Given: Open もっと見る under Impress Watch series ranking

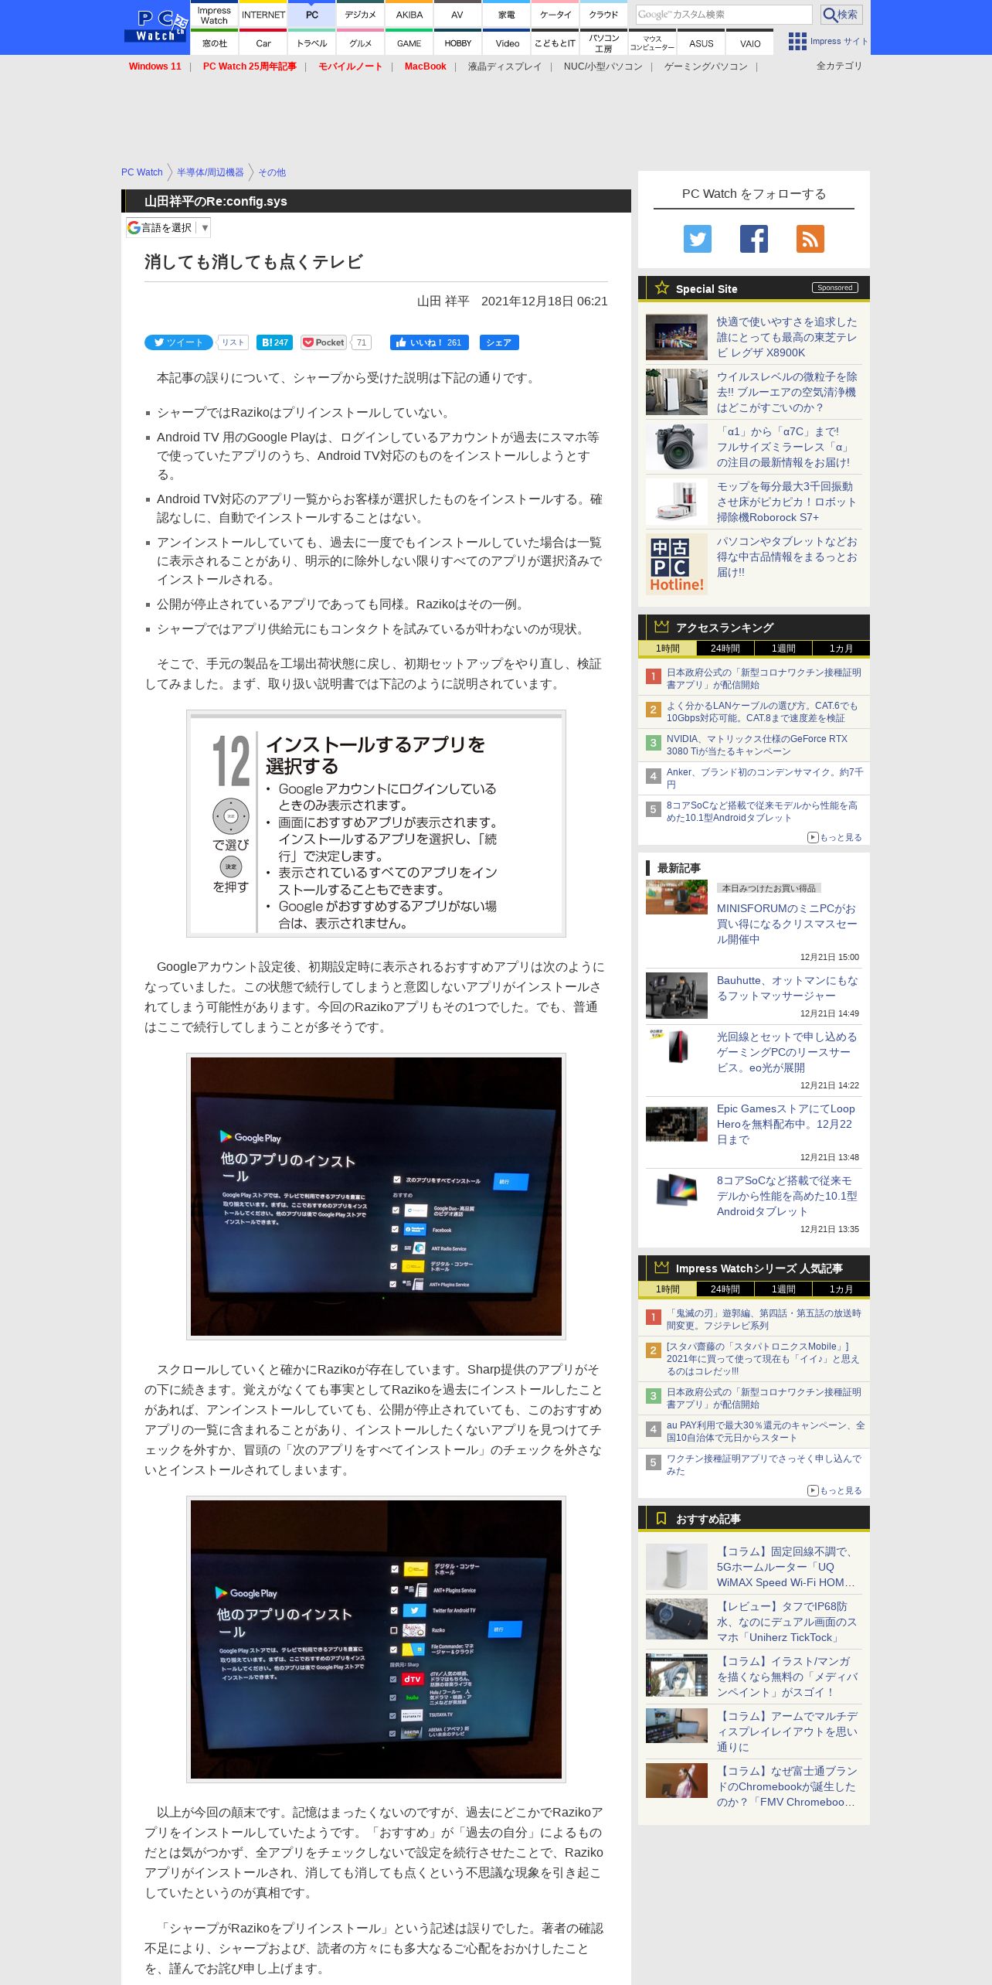Looking at the screenshot, I should pyautogui.click(x=834, y=1490).
